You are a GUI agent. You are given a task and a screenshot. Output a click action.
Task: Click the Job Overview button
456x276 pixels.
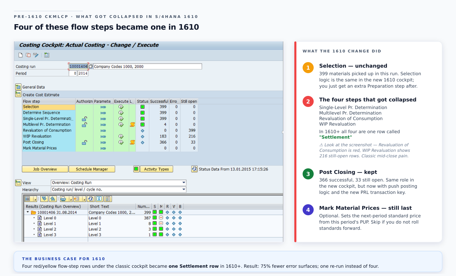(x=45, y=169)
